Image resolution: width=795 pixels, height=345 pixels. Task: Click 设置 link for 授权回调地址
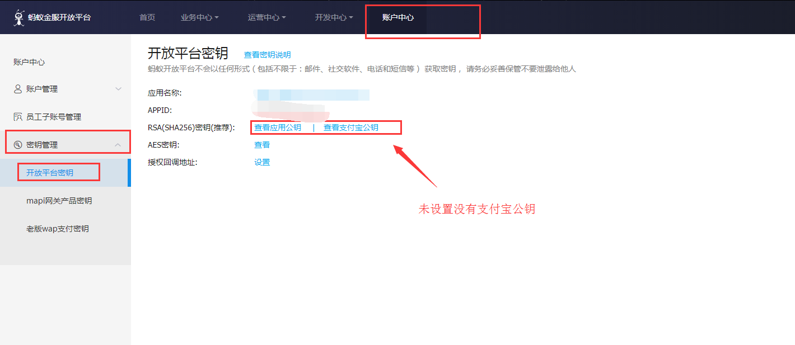[262, 162]
